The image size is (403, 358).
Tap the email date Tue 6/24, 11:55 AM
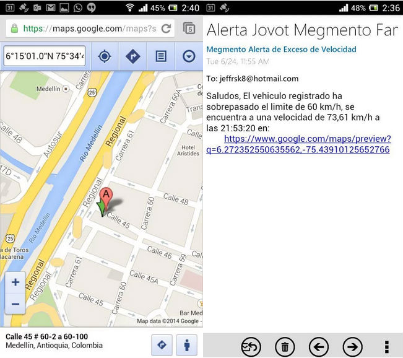(x=238, y=61)
